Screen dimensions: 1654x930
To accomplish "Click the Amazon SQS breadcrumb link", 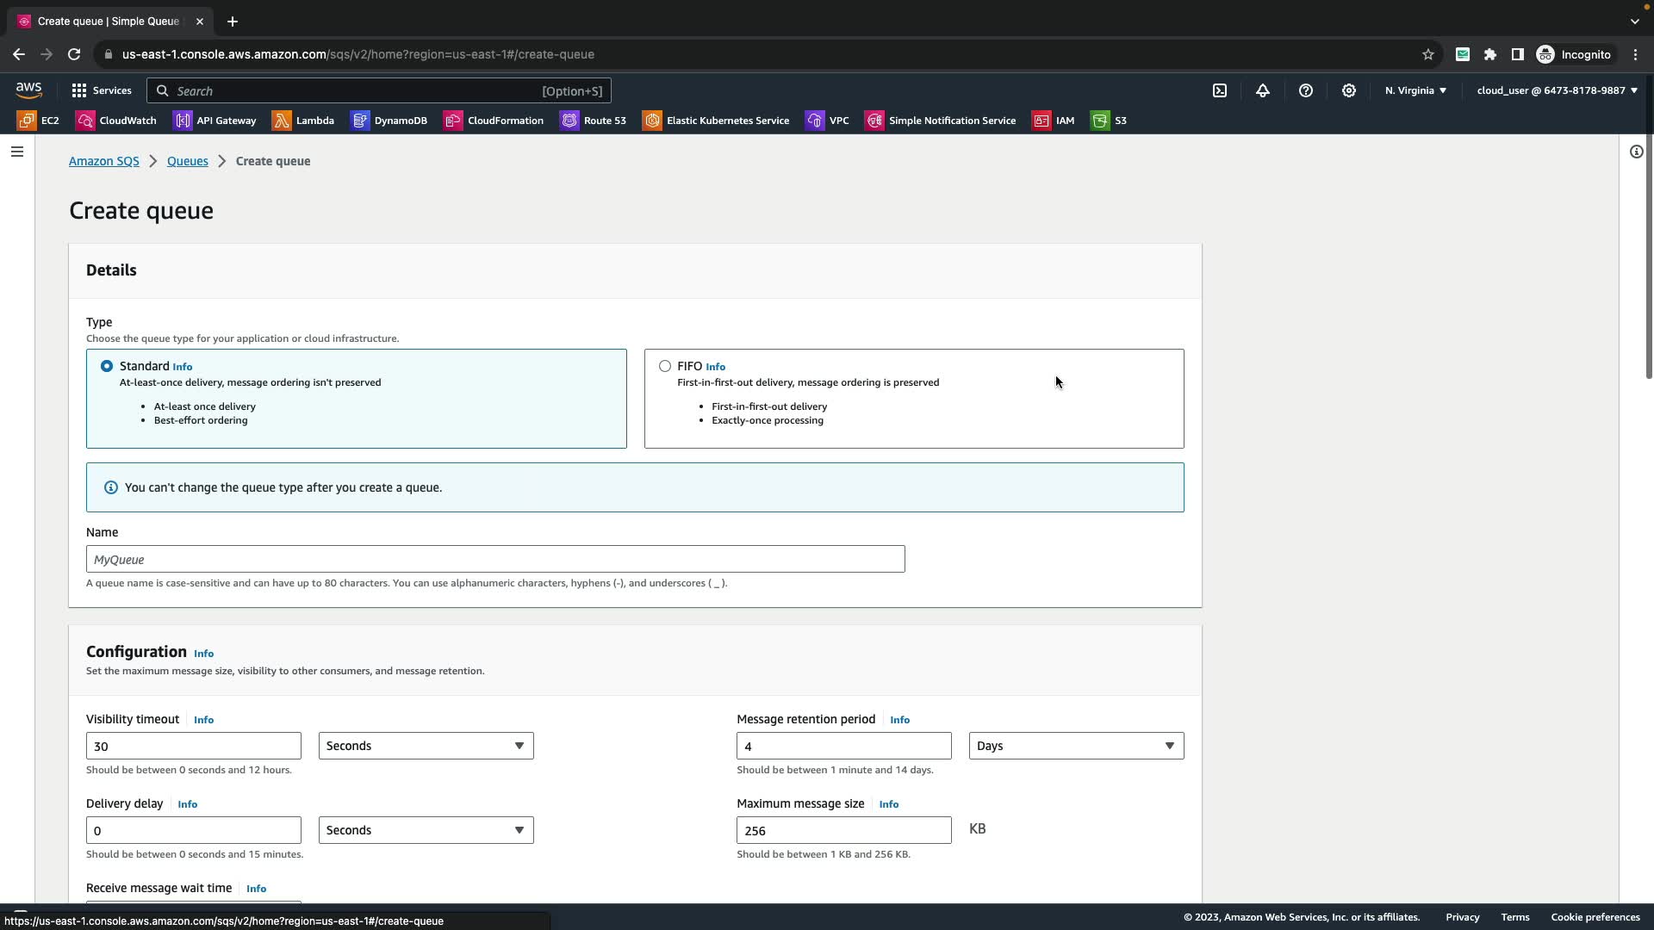I will pos(103,161).
